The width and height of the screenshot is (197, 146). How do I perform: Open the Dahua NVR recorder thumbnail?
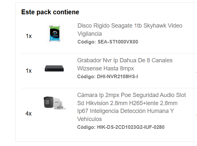(54, 68)
